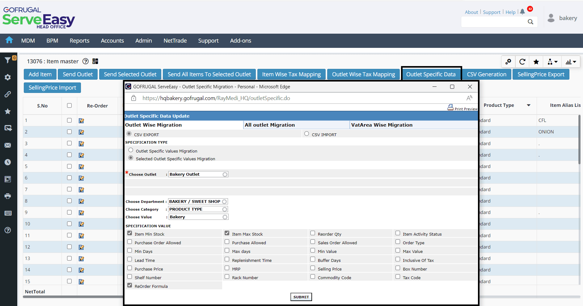The image size is (583, 306).
Task: Click the popup address bar URL
Action: click(x=216, y=98)
